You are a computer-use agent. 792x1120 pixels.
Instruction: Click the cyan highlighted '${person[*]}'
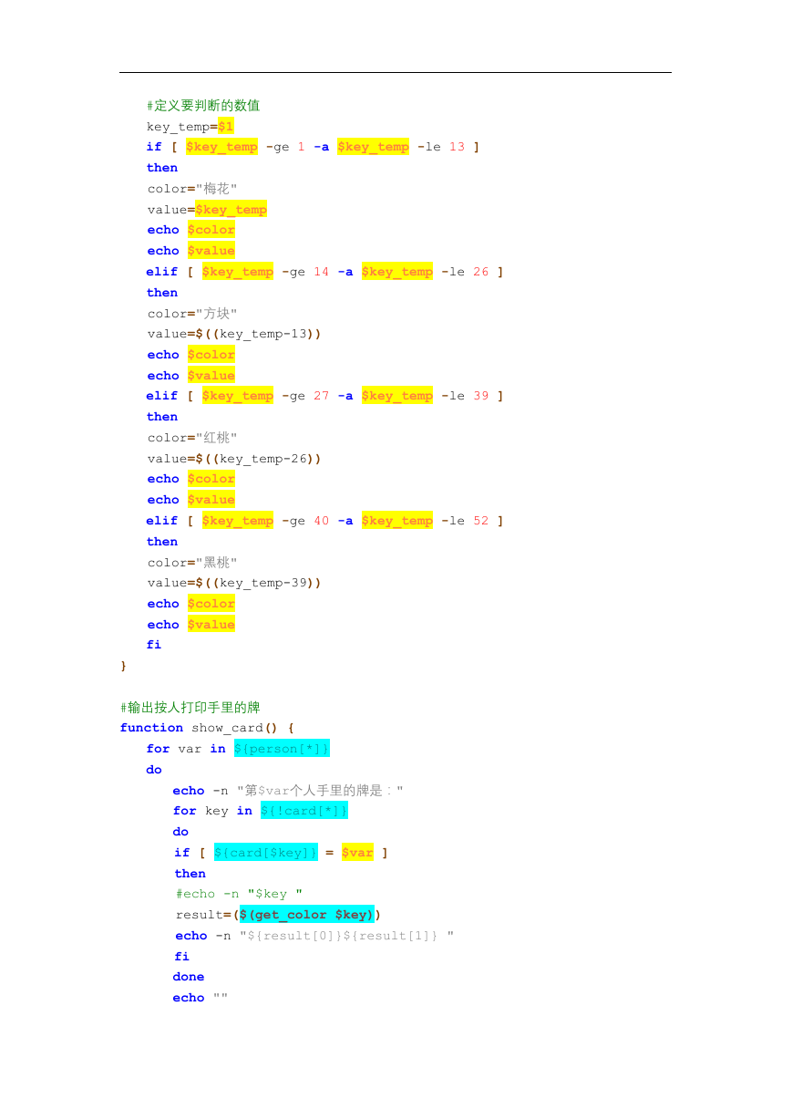[282, 749]
